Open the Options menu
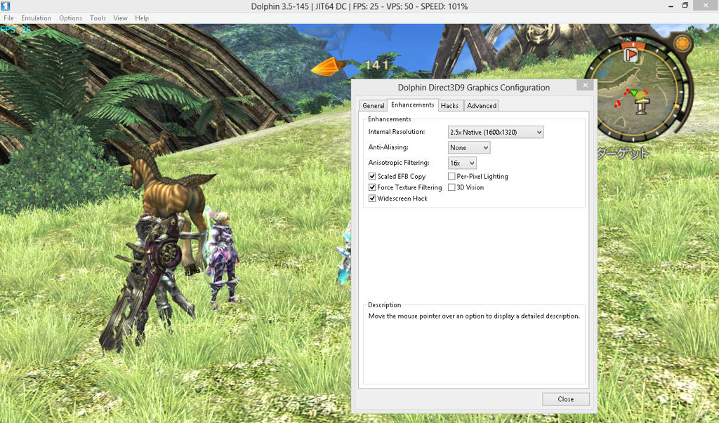This screenshot has height=423, width=719. 71,18
